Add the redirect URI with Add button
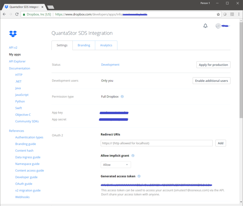Viewport: 243px width, 206px height. point(221,143)
